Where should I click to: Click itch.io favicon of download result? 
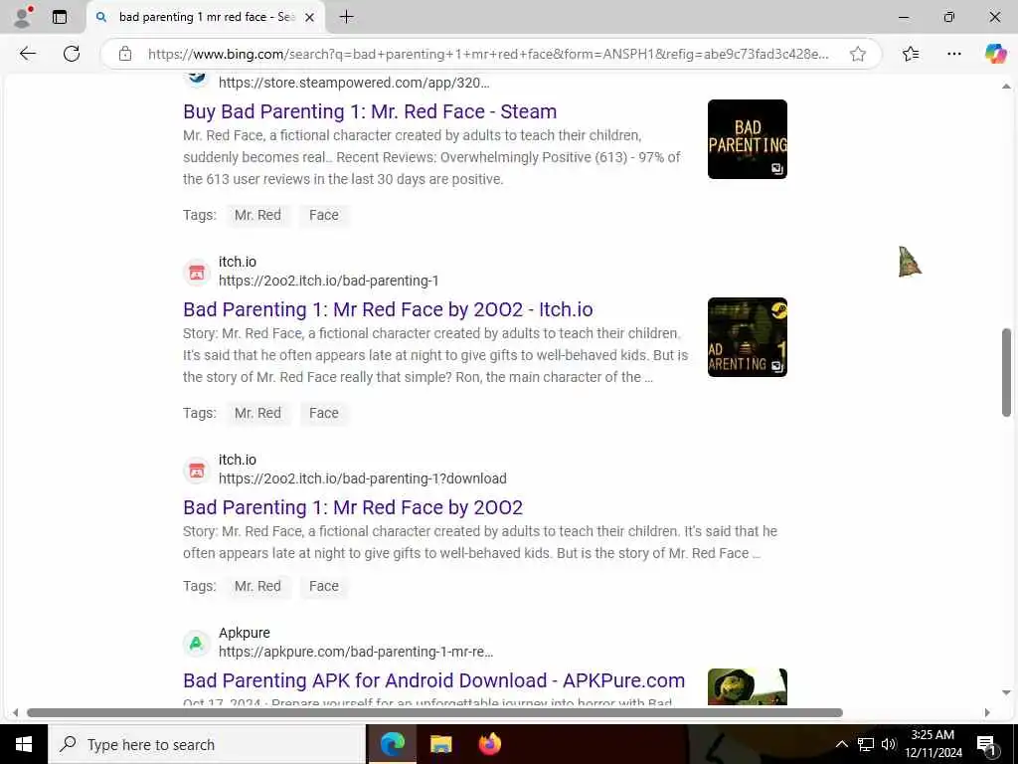(197, 471)
